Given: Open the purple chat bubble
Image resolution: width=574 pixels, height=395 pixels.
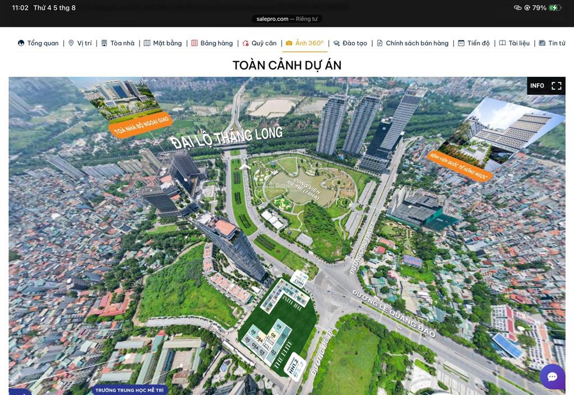Looking at the screenshot, I should pos(552,377).
